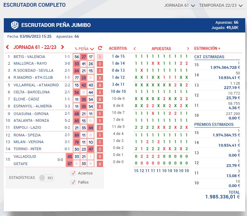
Task: Click the TOTAL 1.985.336,01 € amount
Action: [x=223, y=197]
